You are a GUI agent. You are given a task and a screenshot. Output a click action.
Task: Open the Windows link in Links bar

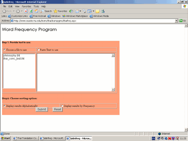pos(54,16)
